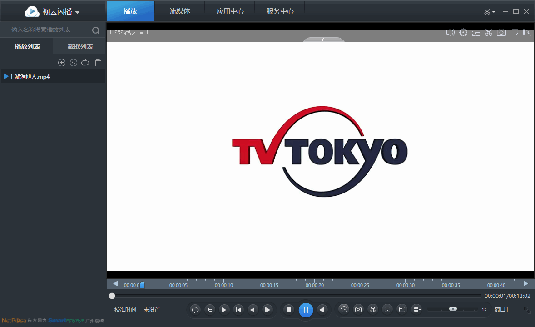Click the volume icon on video overlay
Image resolution: width=535 pixels, height=327 pixels.
[x=451, y=32]
